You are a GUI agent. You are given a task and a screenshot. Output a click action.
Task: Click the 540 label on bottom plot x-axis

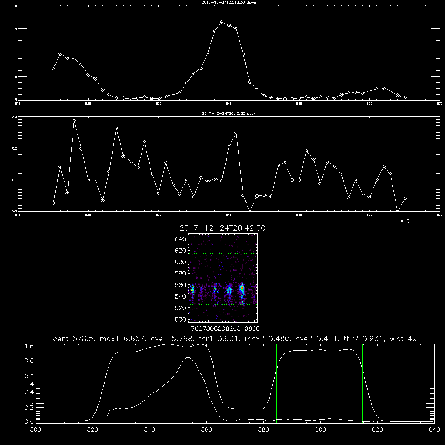pyautogui.click(x=150, y=430)
